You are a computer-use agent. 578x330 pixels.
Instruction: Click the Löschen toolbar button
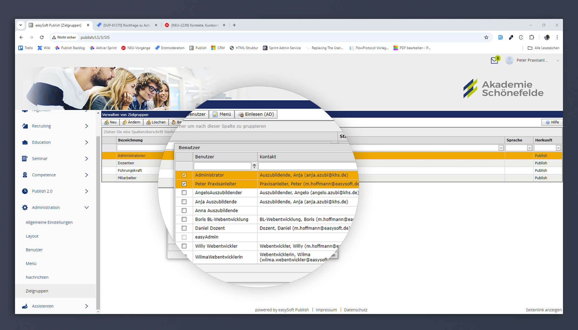tap(156, 122)
